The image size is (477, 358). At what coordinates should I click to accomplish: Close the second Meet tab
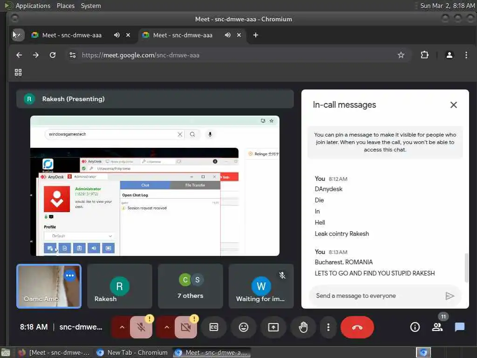[239, 35]
